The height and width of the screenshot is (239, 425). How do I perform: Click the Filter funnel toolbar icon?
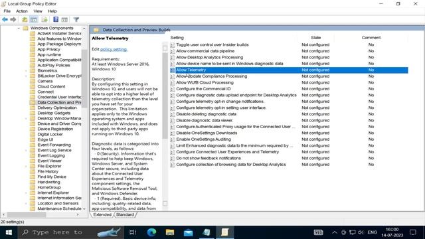[x=76, y=19]
